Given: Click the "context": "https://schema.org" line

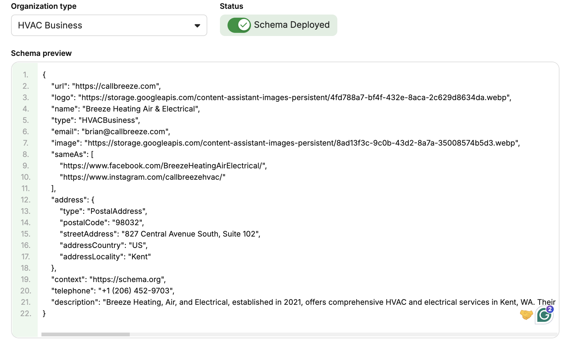Looking at the screenshot, I should point(109,280).
